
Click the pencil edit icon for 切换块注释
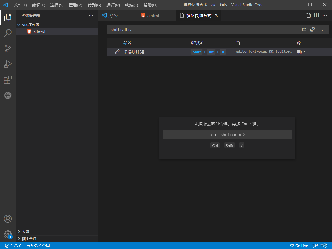117,52
